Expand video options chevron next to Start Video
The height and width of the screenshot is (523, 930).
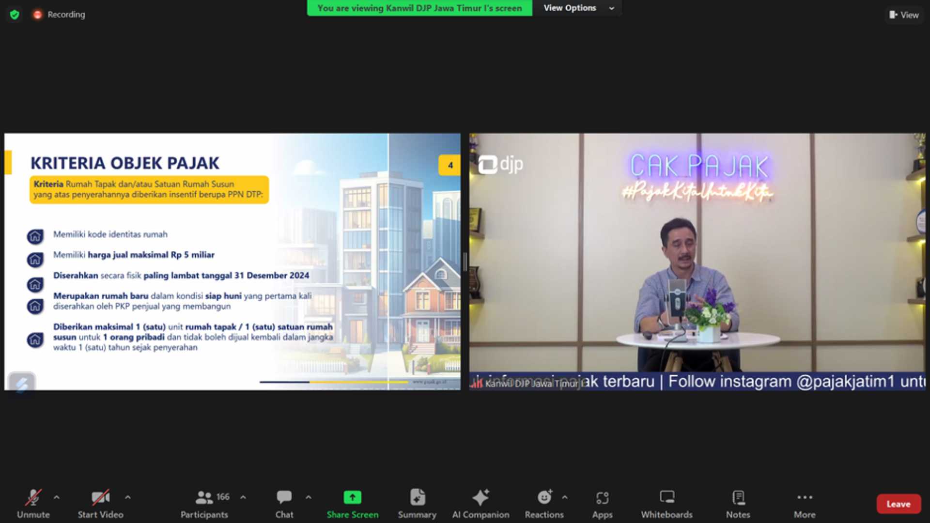127,497
